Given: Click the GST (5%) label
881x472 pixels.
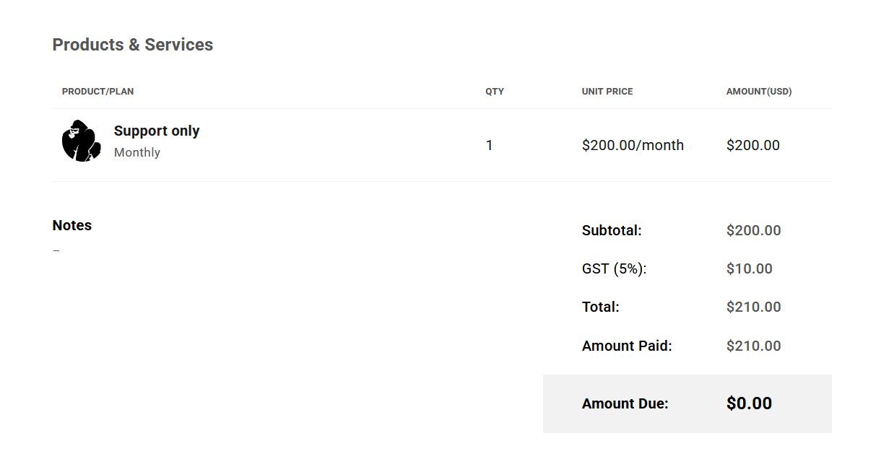Looking at the screenshot, I should (614, 269).
